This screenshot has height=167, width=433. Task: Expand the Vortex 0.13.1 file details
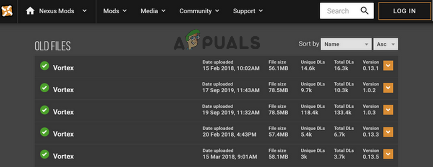[388, 66]
